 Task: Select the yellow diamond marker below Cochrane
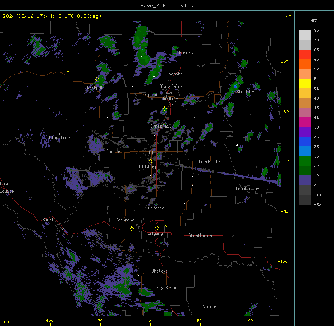[132, 228]
